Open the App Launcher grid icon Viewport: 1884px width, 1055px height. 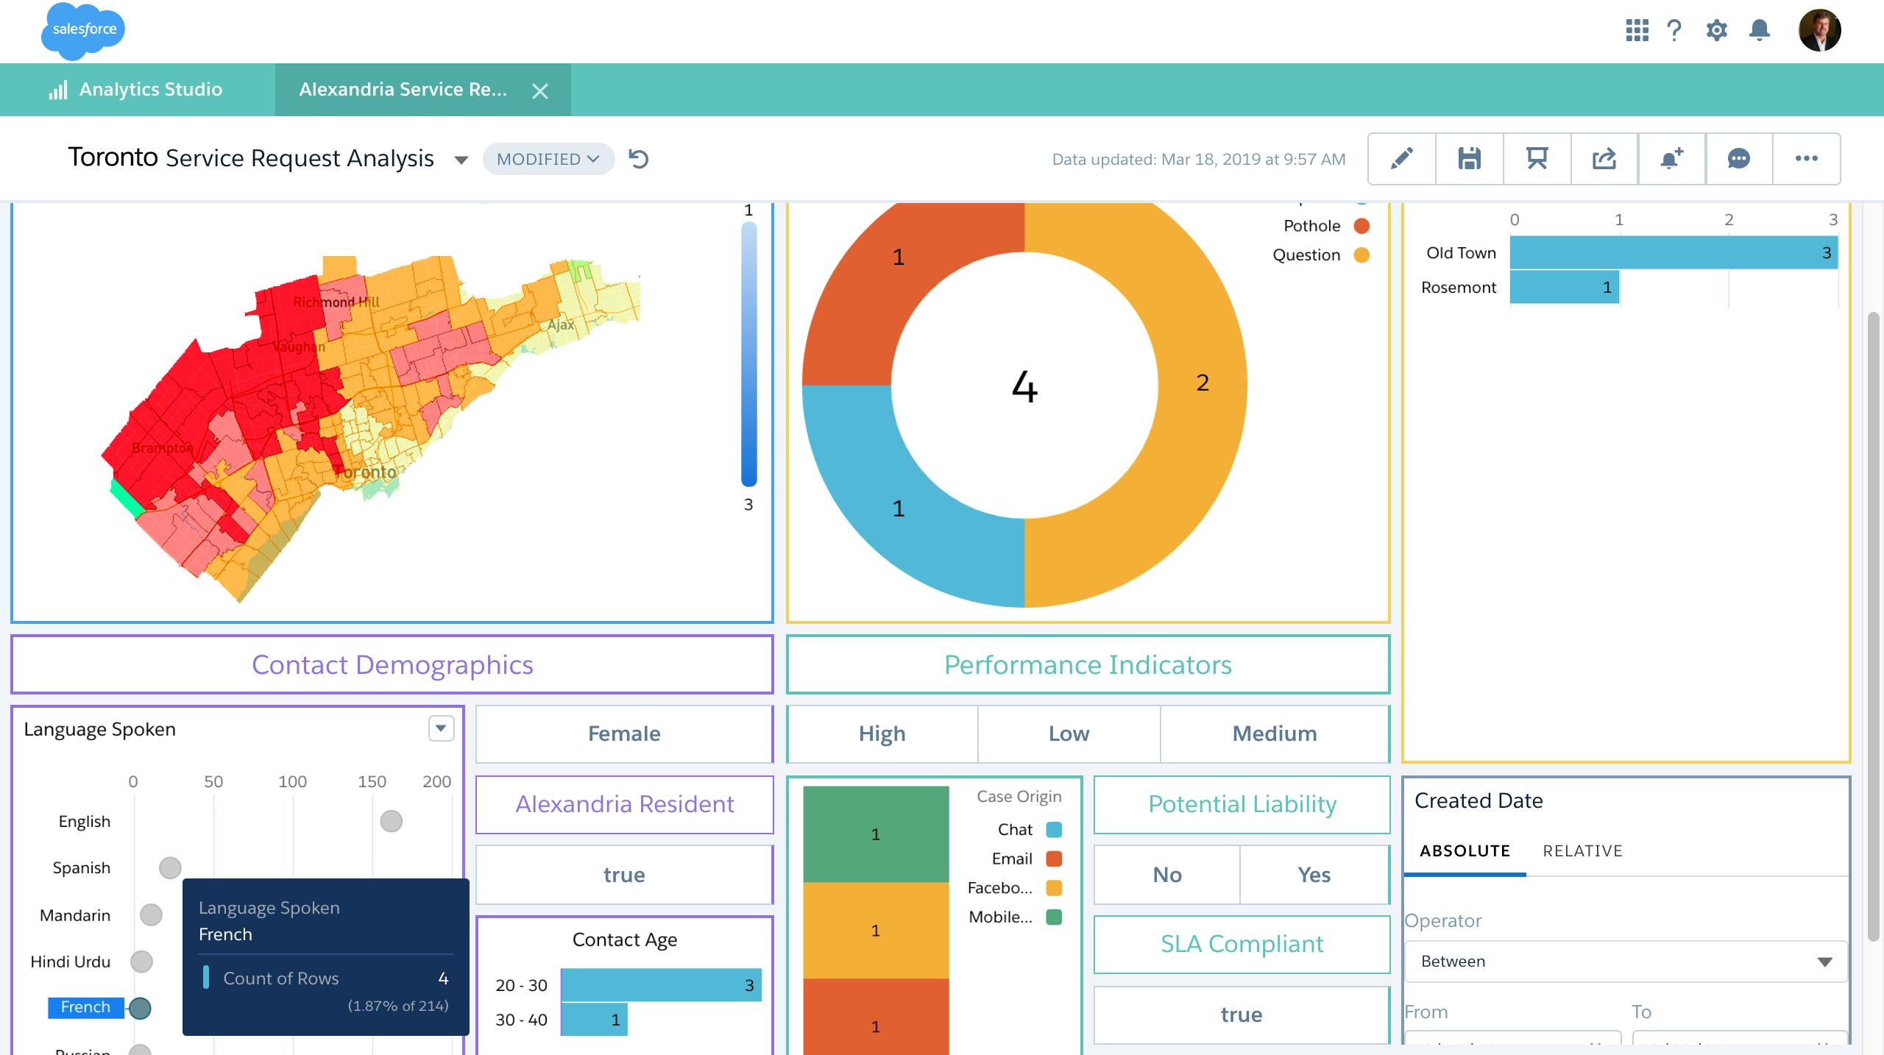pyautogui.click(x=1637, y=30)
